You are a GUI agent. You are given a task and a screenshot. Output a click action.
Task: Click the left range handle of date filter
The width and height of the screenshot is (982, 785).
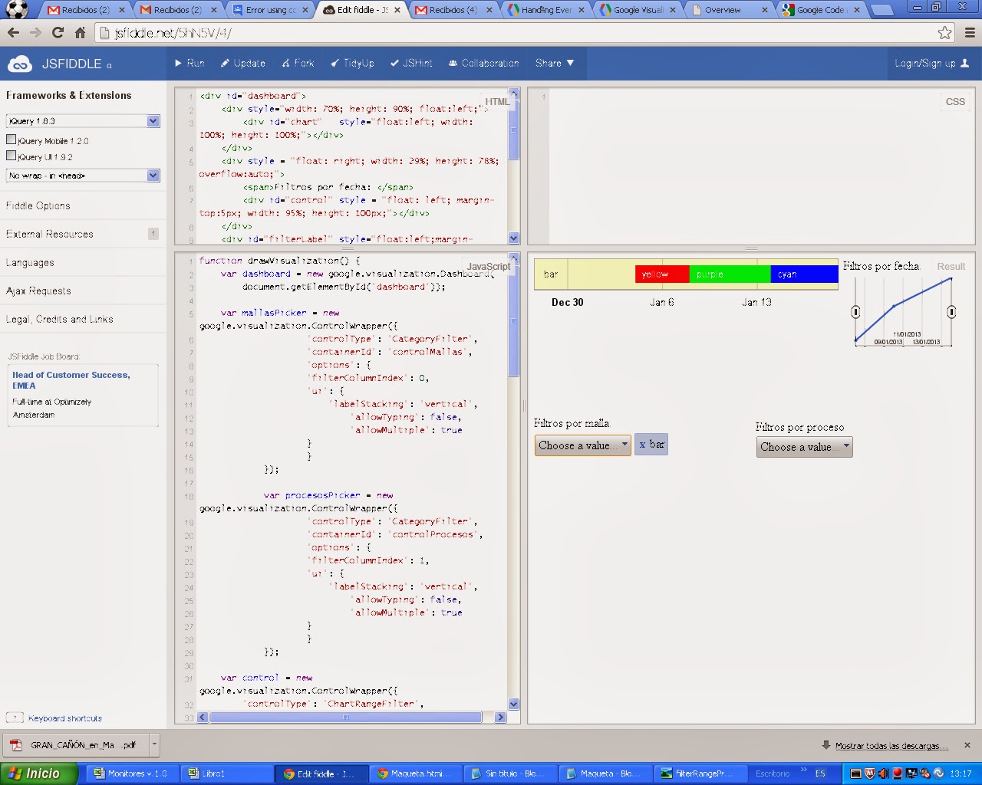click(x=855, y=312)
